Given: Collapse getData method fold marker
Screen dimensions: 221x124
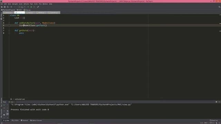Looking at the screenshot, I should coord(9,31).
